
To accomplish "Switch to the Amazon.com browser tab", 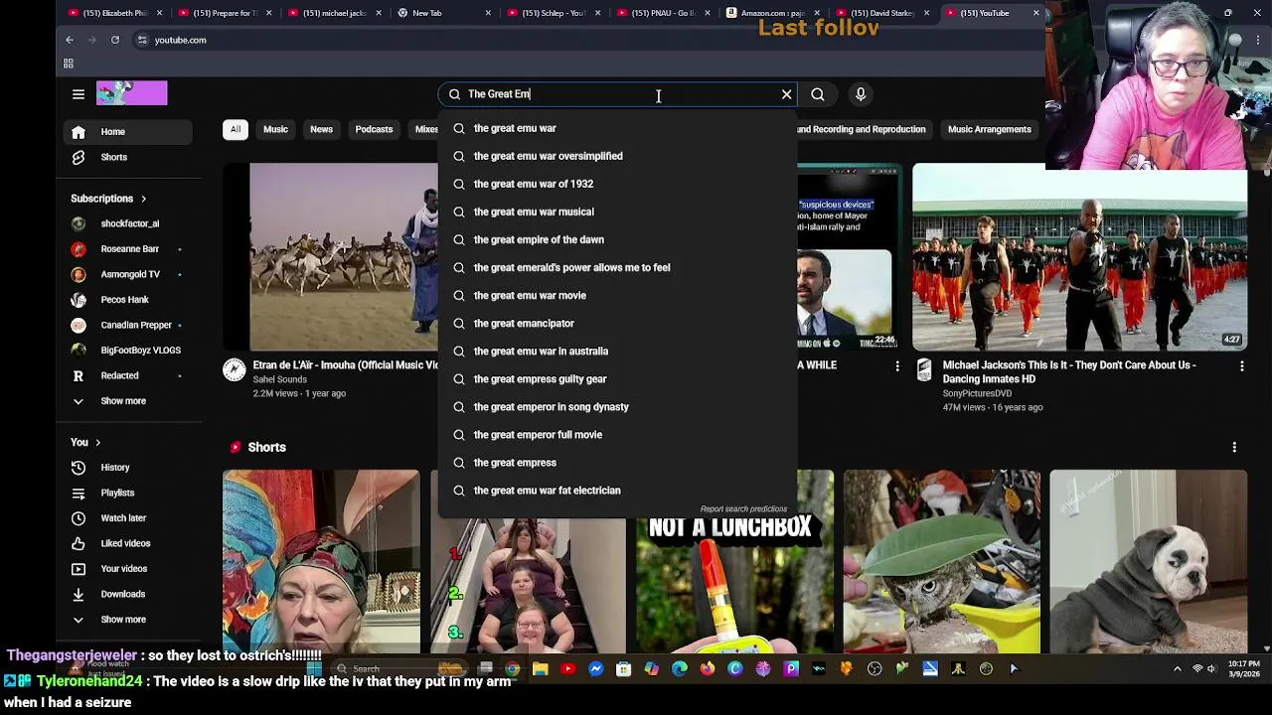I will (773, 13).
